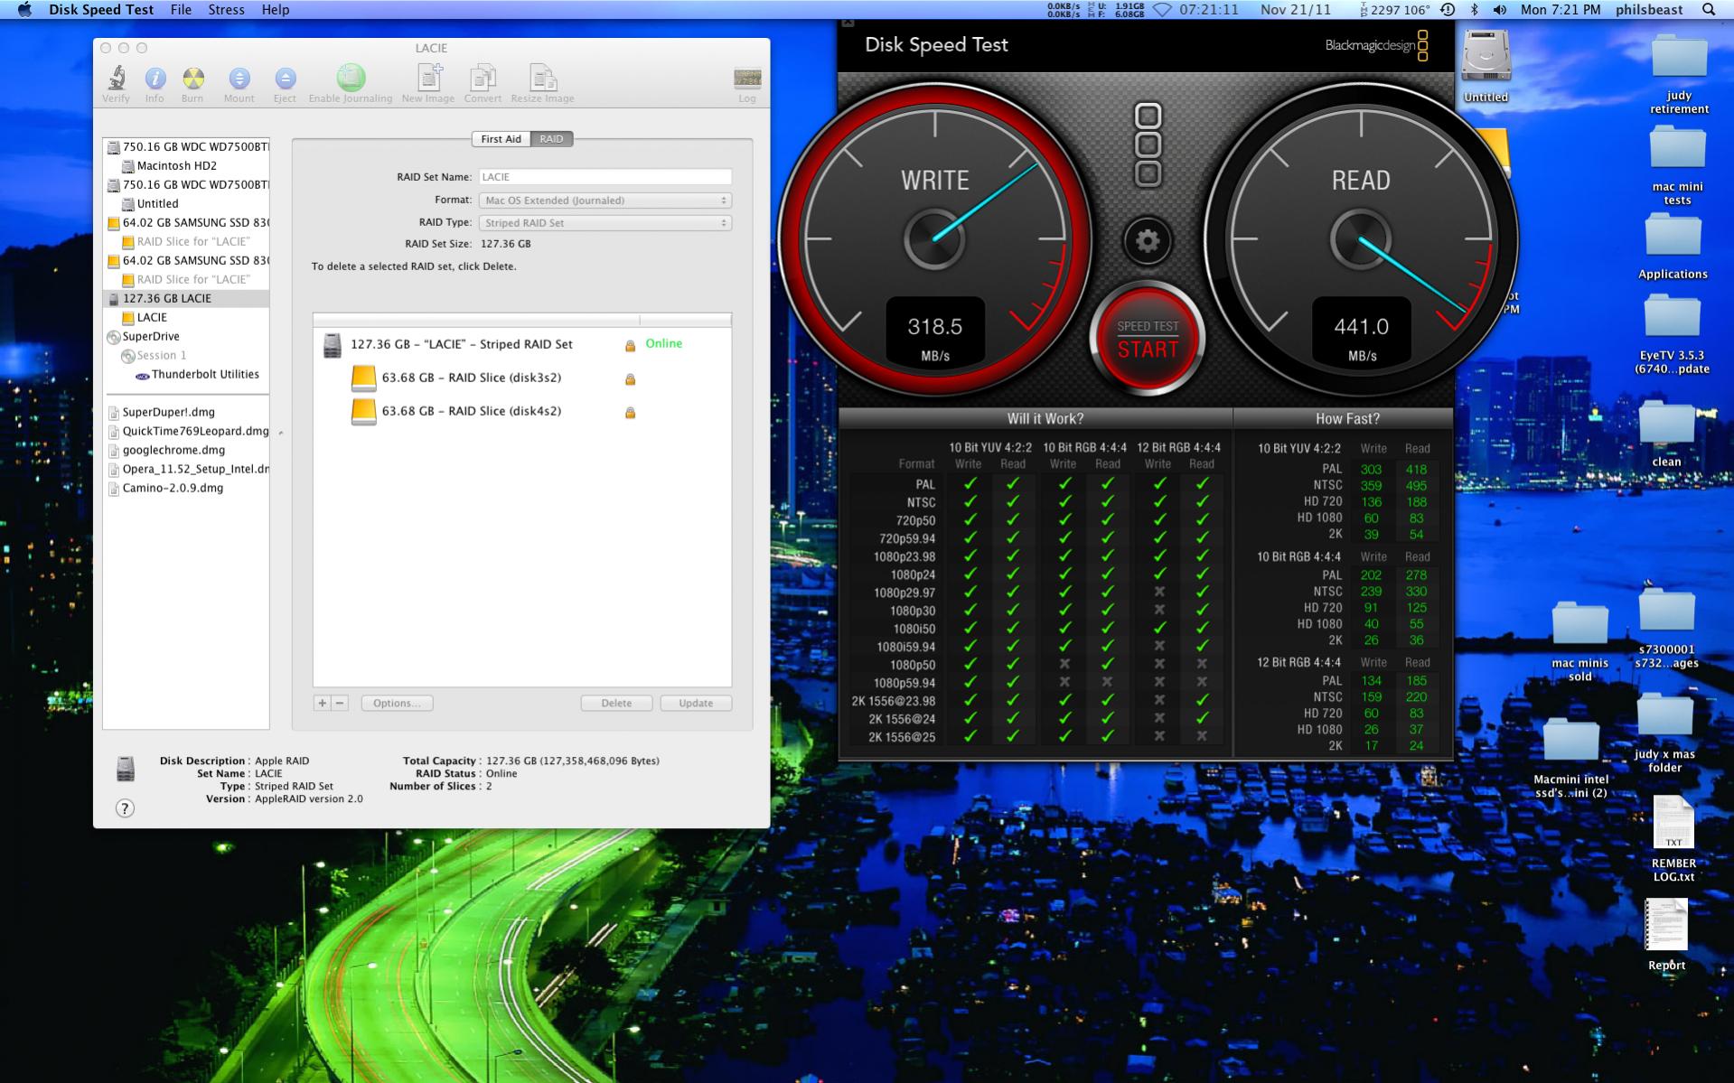Click the add (+) RAID button

(x=322, y=703)
